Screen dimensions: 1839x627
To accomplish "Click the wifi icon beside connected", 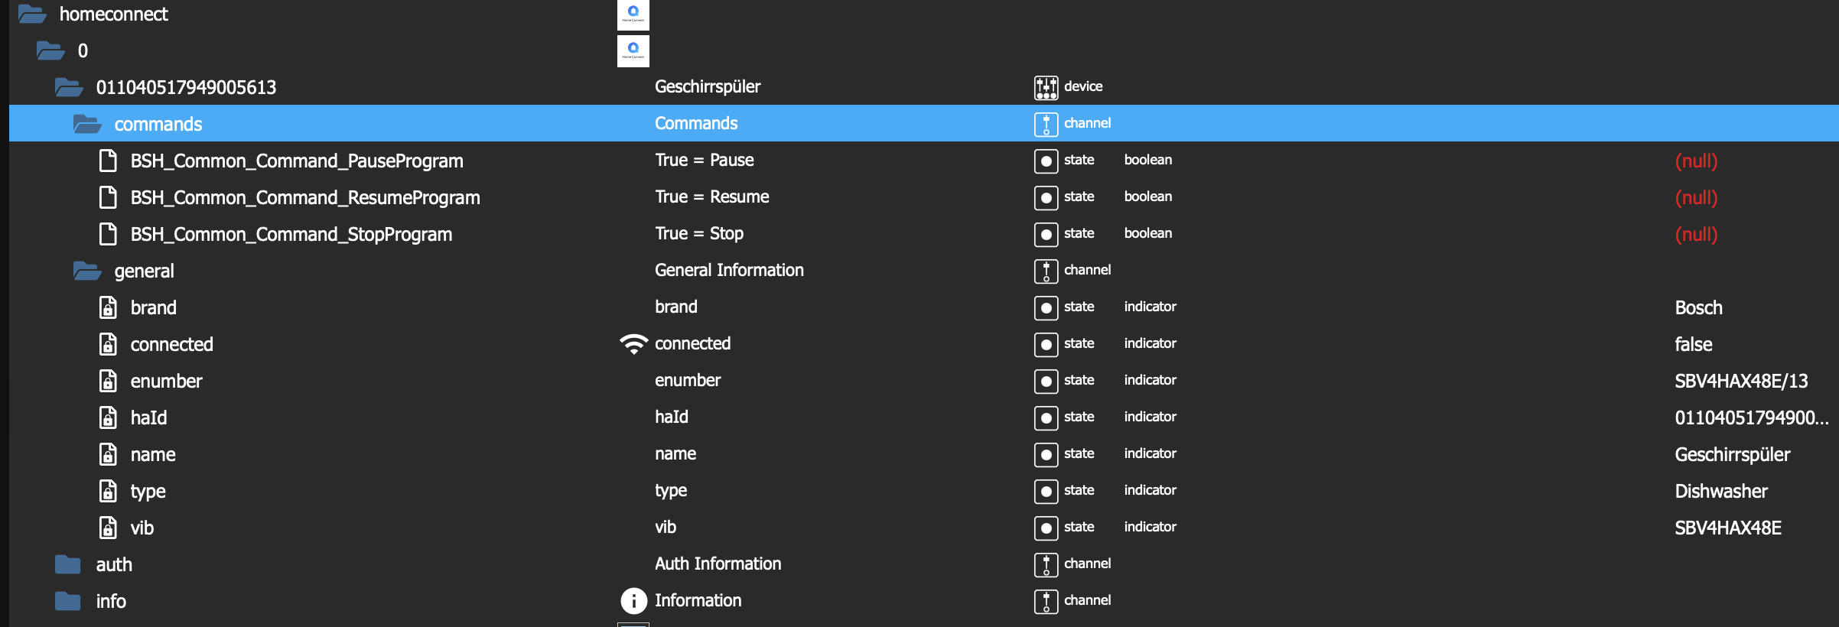I will click(633, 344).
